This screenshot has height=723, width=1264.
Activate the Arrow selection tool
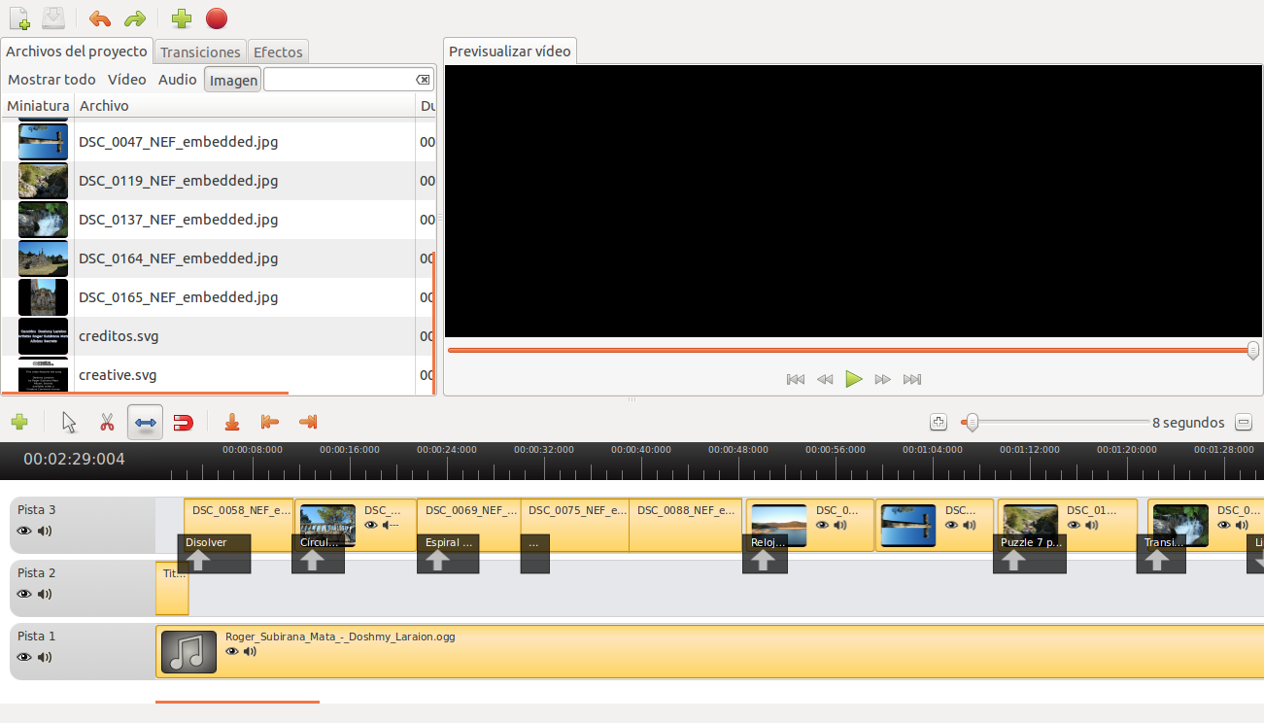(67, 422)
